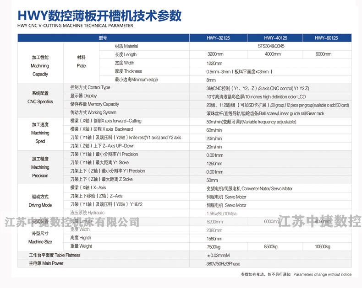The height and width of the screenshot is (288, 362).
Task: Click the 加工精度 Machining Precision category cell
Action: point(40,167)
